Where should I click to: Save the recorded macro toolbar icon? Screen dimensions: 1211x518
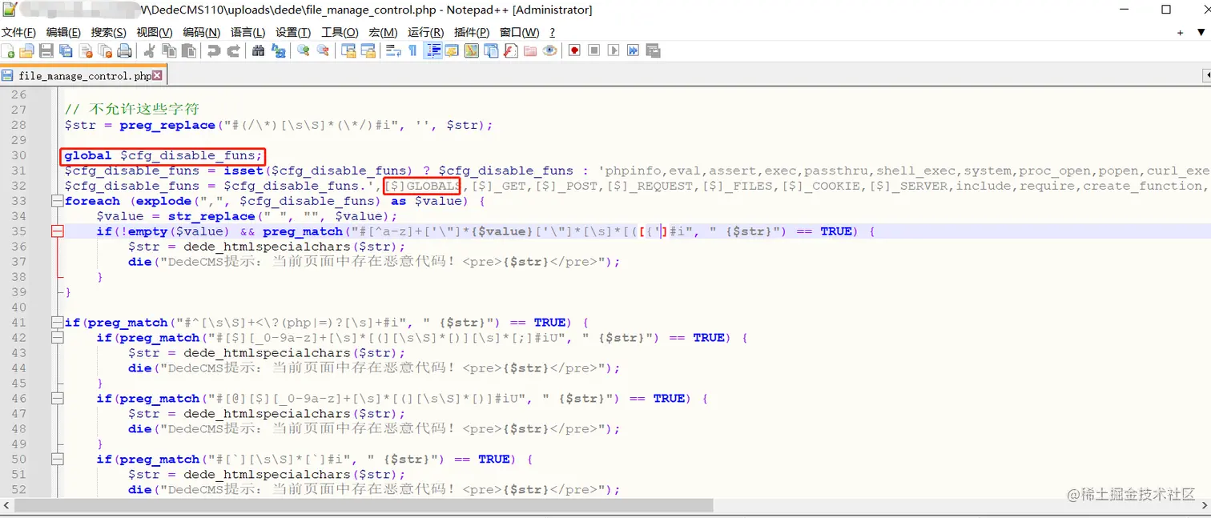[x=653, y=50]
